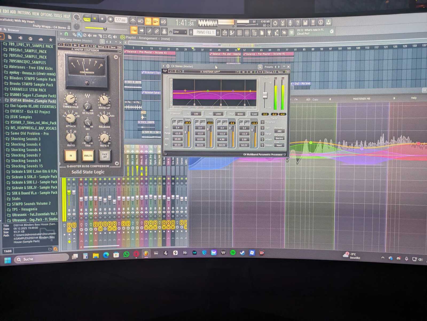Toggle the C4 Behavior Electro button
The image size is (427, 321).
point(279,138)
